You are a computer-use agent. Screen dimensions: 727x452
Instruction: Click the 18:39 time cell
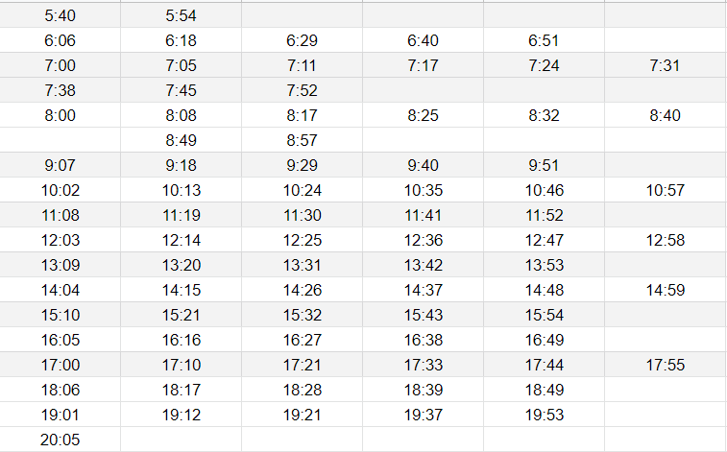click(x=423, y=391)
